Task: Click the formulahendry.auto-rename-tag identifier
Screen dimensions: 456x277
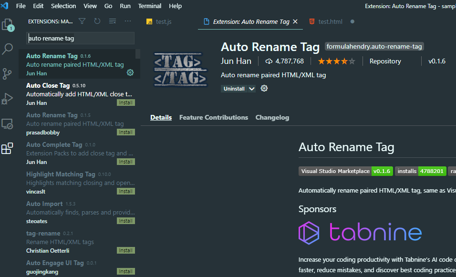Action: [374, 47]
